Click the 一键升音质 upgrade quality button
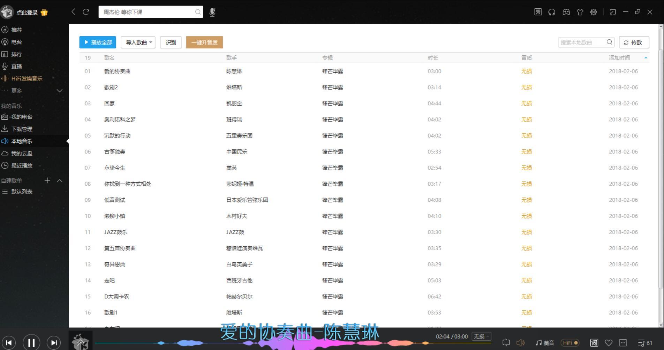Viewport: 664px width, 350px height. [204, 42]
